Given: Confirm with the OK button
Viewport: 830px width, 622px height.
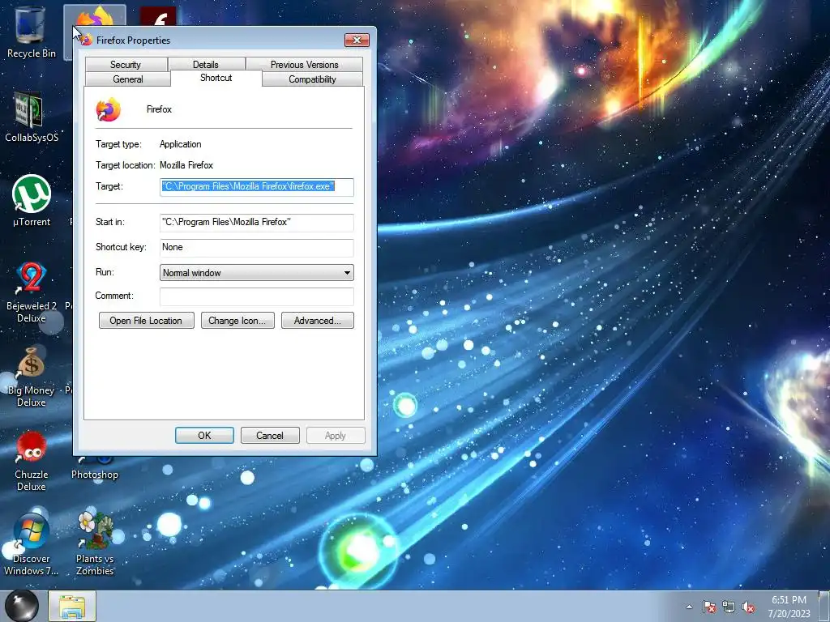Looking at the screenshot, I should pos(204,435).
